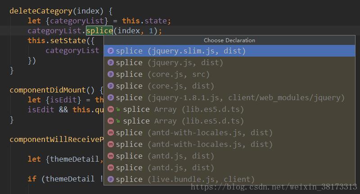
Task: Select splice declaration from jquery.slim.js
Action: click(229, 51)
